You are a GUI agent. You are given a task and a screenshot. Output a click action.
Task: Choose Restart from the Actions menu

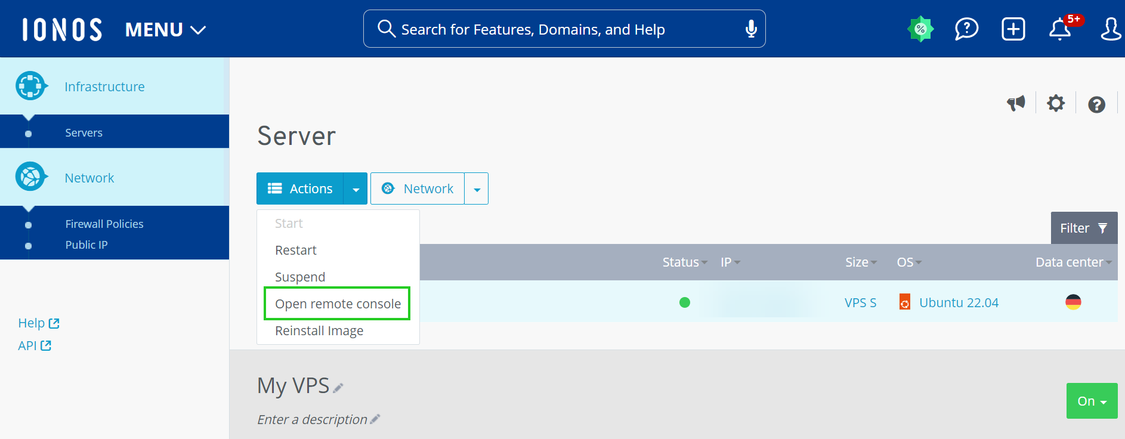tap(296, 250)
